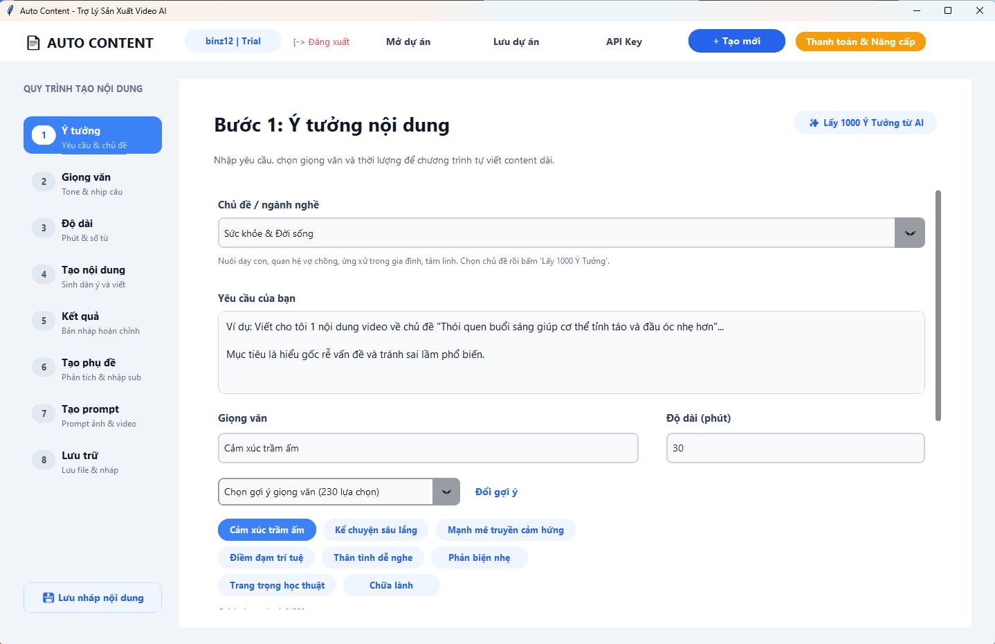
Task: Click step 6 number circle Tạo phụ đề
Action: pos(44,367)
